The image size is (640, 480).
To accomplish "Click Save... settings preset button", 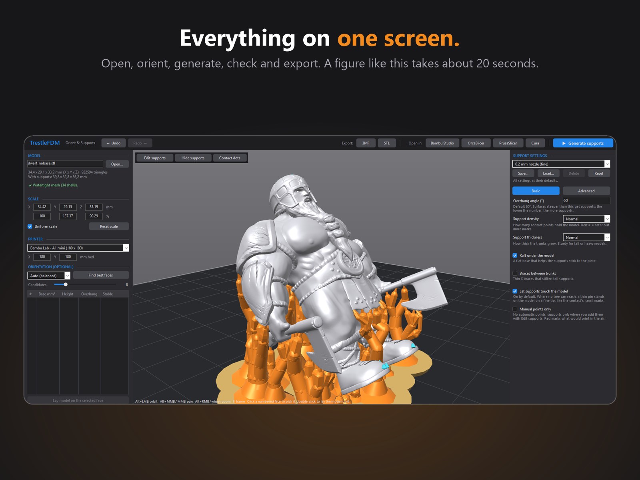I will tap(523, 173).
